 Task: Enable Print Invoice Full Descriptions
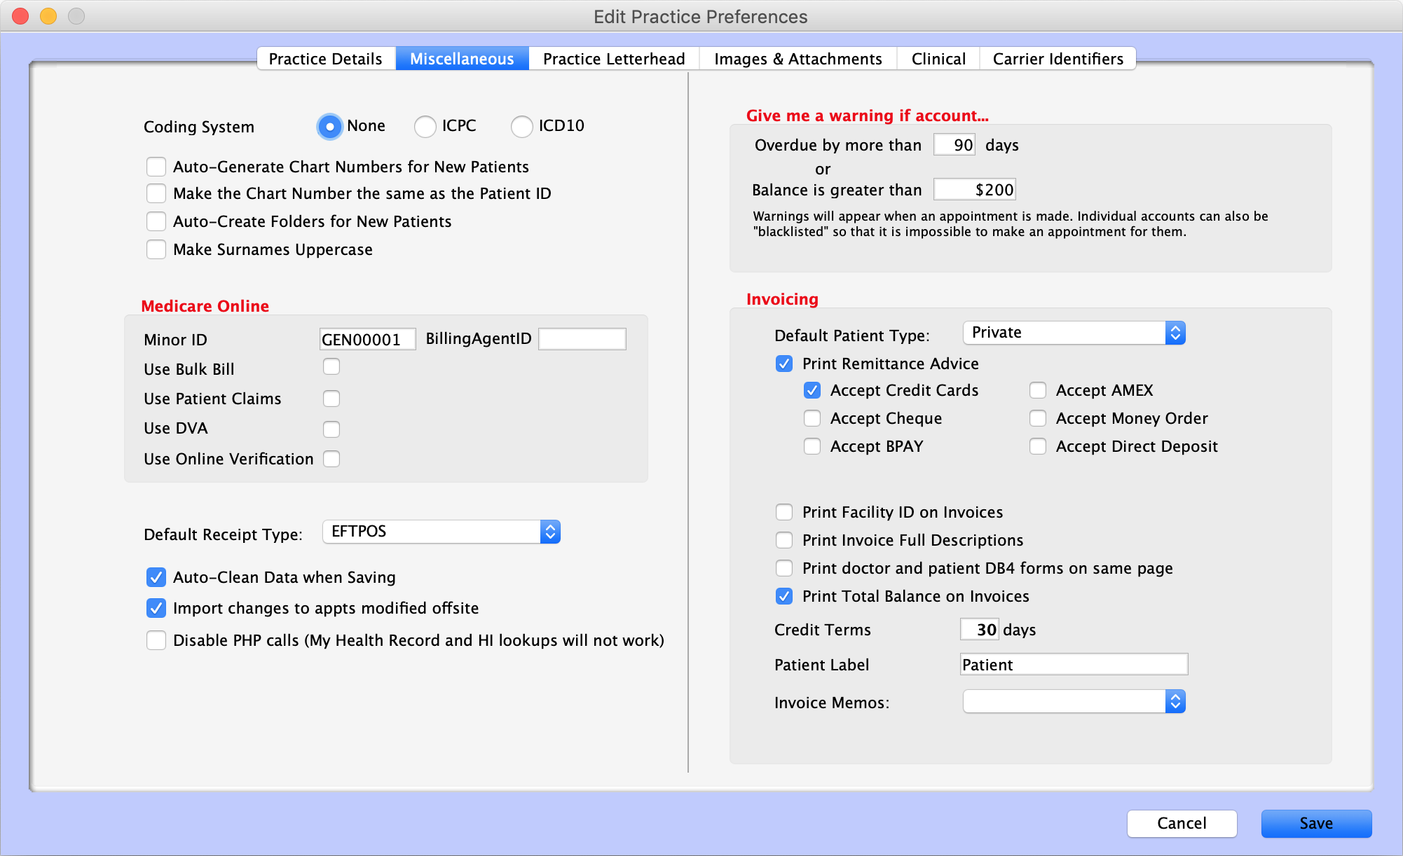coord(784,540)
